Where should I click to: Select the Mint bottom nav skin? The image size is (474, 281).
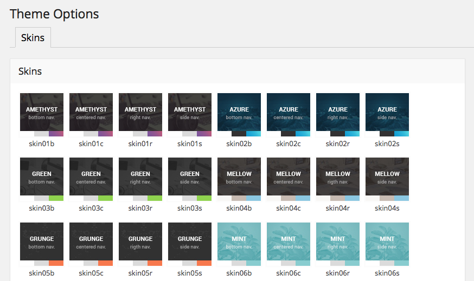(239, 244)
